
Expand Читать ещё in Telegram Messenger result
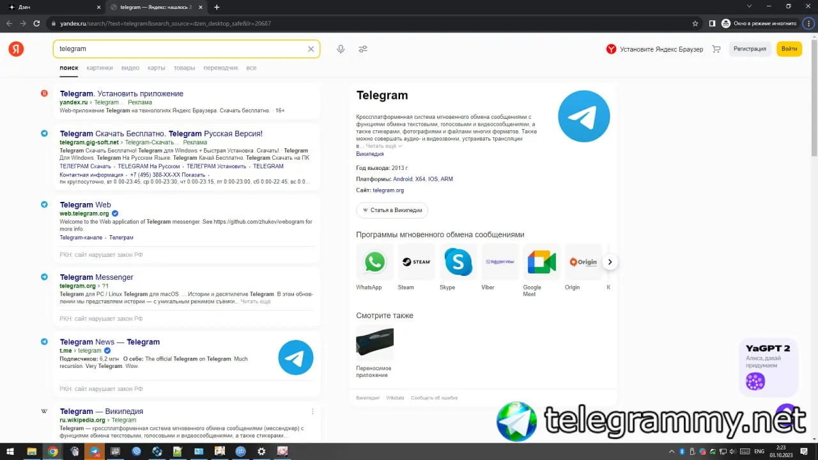[256, 302]
